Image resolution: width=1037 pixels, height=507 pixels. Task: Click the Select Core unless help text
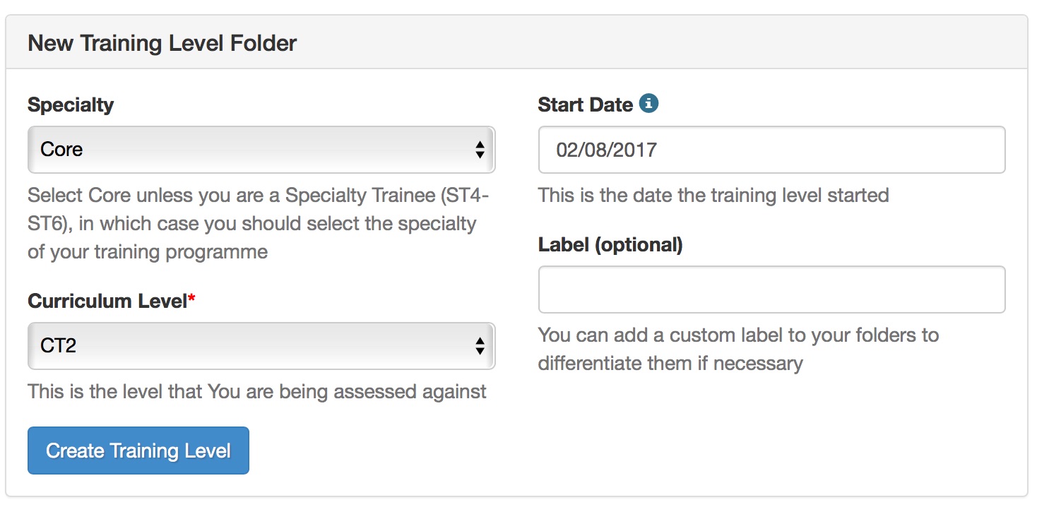(x=258, y=223)
